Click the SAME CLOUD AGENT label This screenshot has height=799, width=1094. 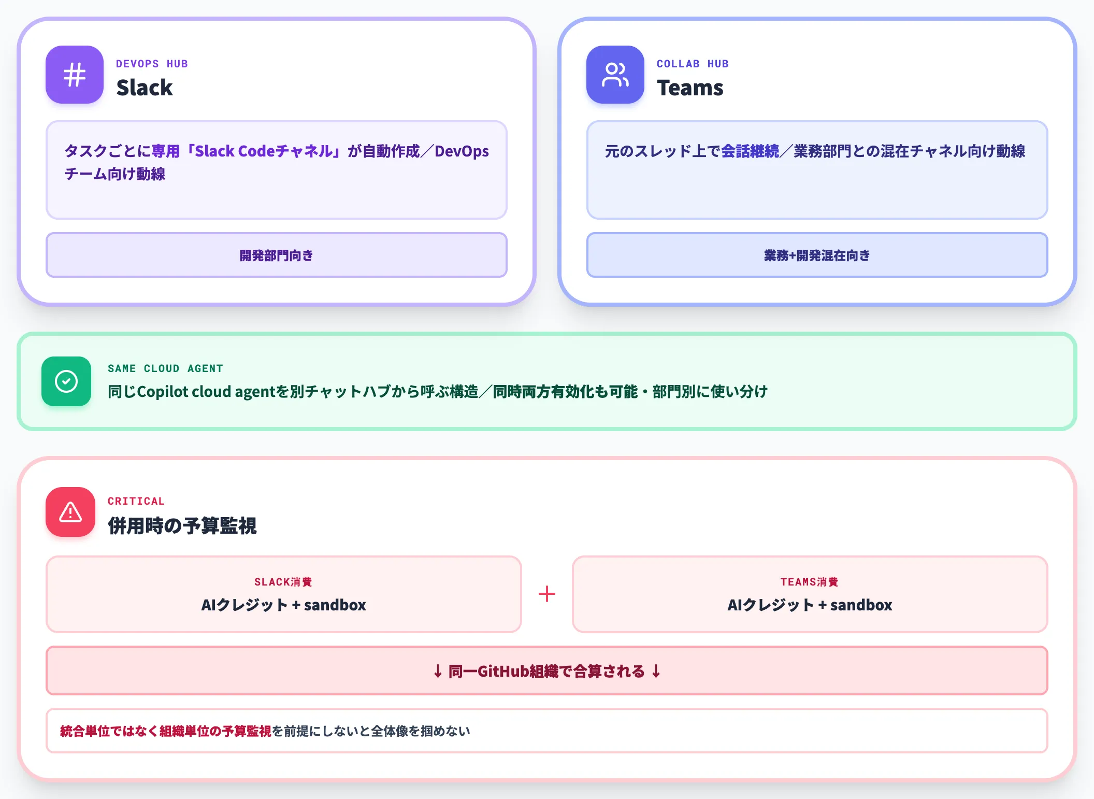pos(165,368)
